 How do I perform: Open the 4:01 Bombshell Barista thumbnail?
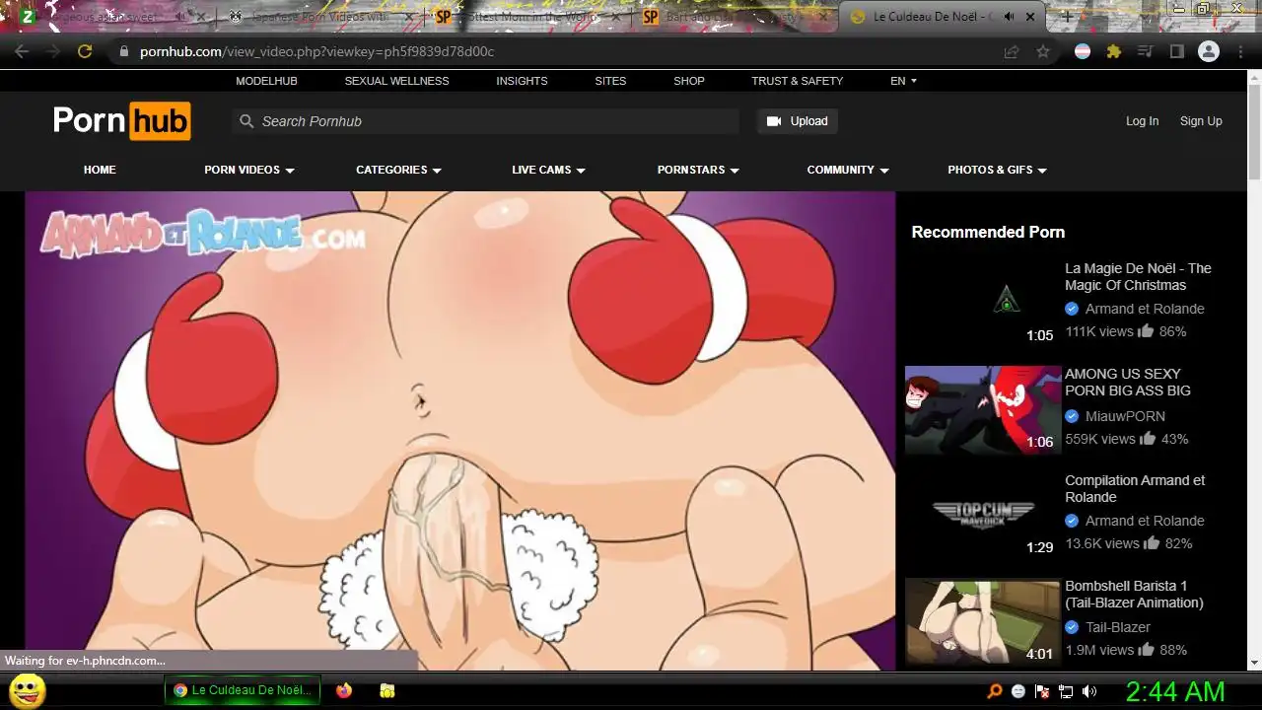[983, 622]
